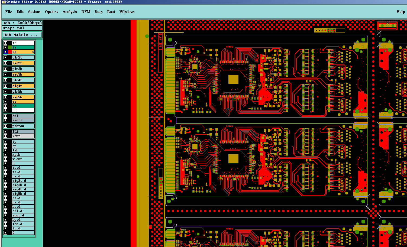Select the bs layer name
Image resolution: width=407 pixels, height=247 pixels.
click(x=23, y=106)
